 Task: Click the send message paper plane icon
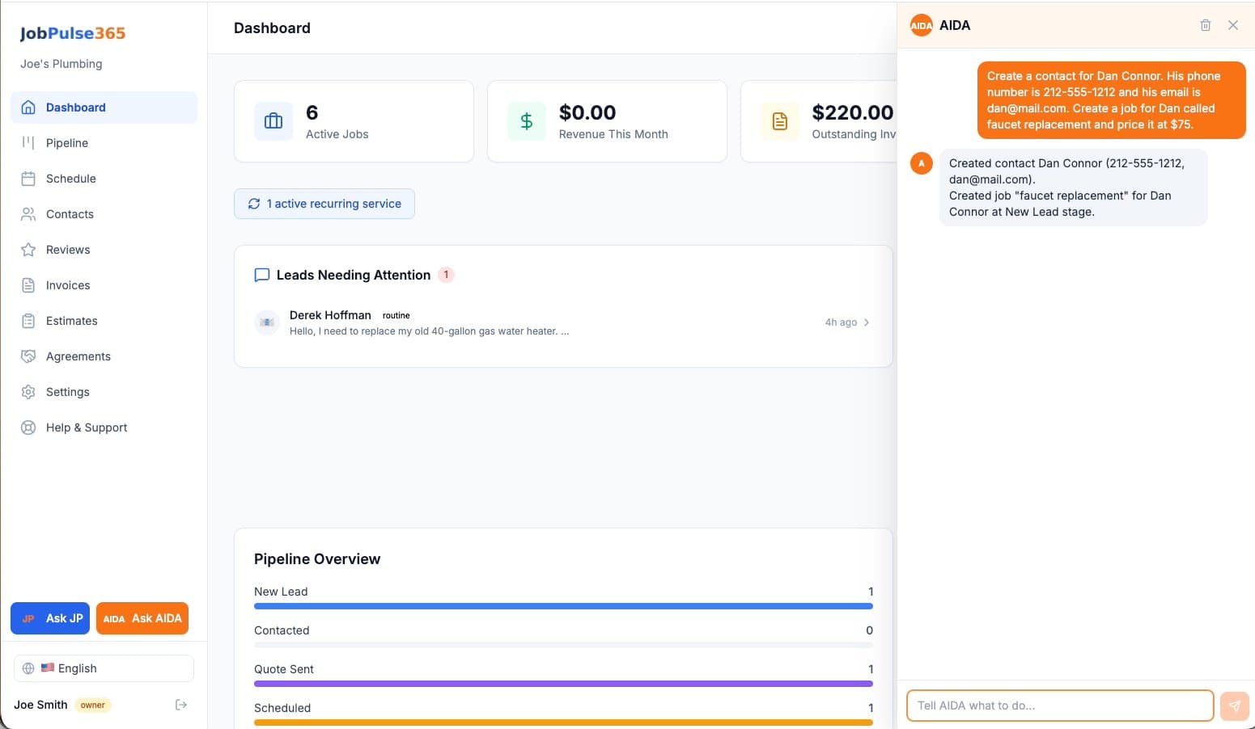(x=1234, y=706)
